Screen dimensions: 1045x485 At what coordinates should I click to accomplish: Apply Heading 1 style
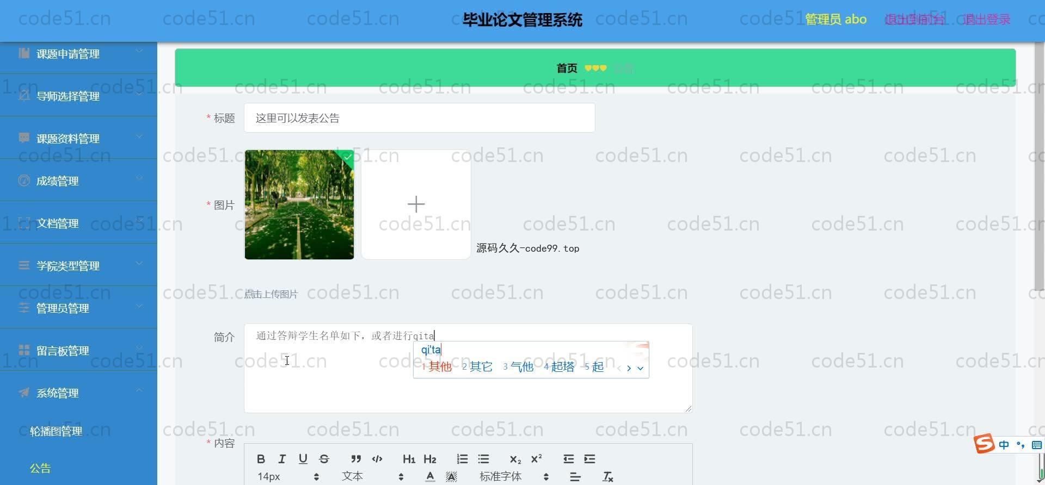pyautogui.click(x=409, y=459)
